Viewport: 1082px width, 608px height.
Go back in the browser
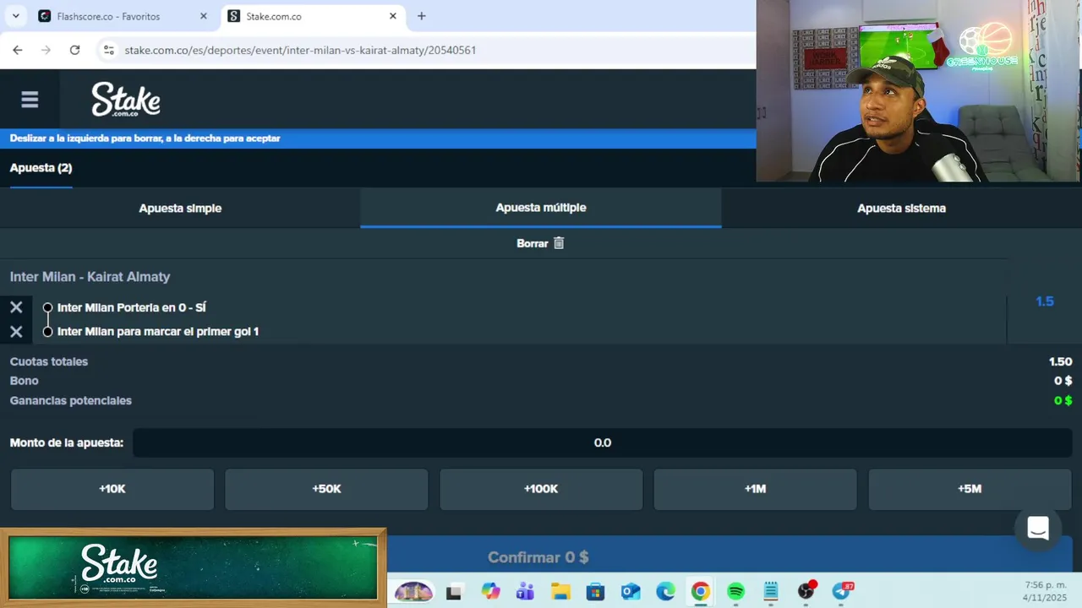point(17,51)
